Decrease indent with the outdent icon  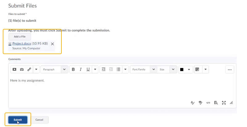click(111, 69)
